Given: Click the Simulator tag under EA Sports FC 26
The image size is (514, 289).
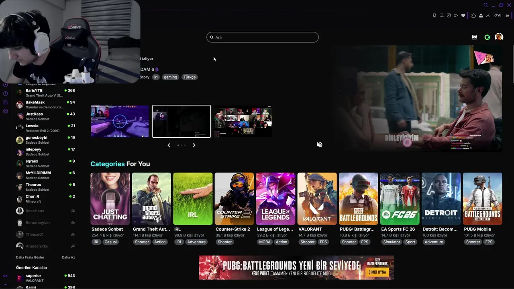Looking at the screenshot, I should point(392,242).
